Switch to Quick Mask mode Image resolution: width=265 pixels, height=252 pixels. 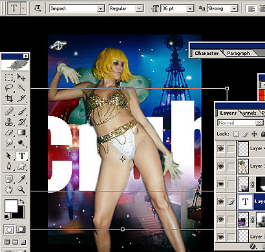21,229
